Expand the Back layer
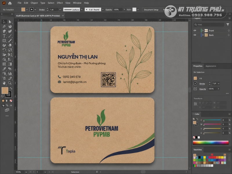 click(203, 35)
